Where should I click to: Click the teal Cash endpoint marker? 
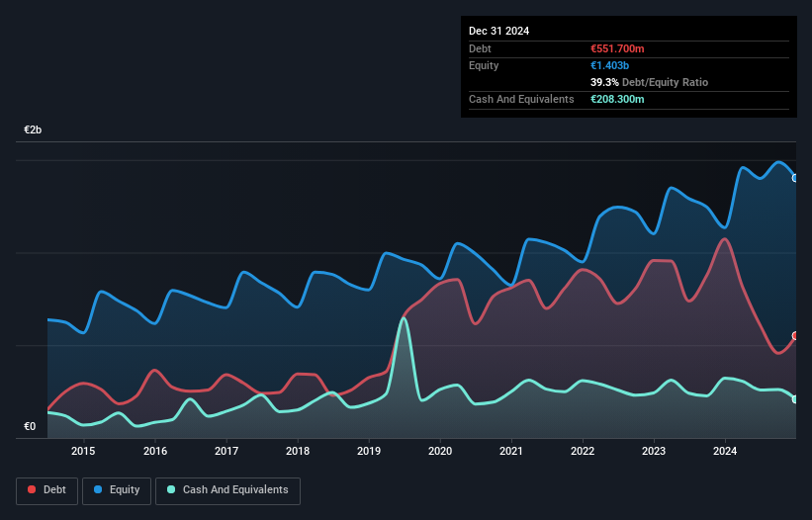(x=796, y=399)
